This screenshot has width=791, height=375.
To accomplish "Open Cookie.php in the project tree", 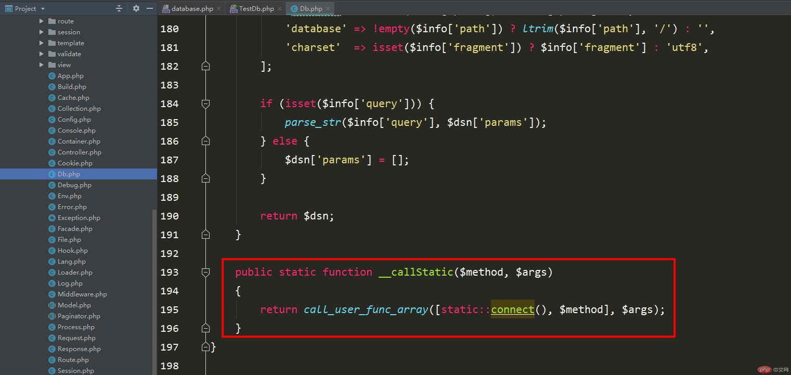I will (x=75, y=163).
